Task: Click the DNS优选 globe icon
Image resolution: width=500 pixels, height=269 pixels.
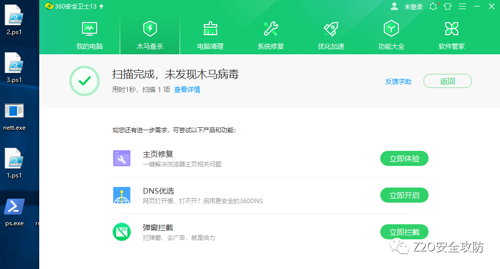Action: click(122, 195)
